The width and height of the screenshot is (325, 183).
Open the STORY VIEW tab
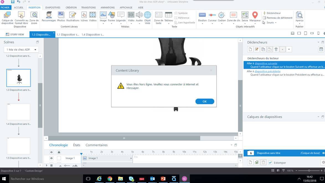(15, 34)
